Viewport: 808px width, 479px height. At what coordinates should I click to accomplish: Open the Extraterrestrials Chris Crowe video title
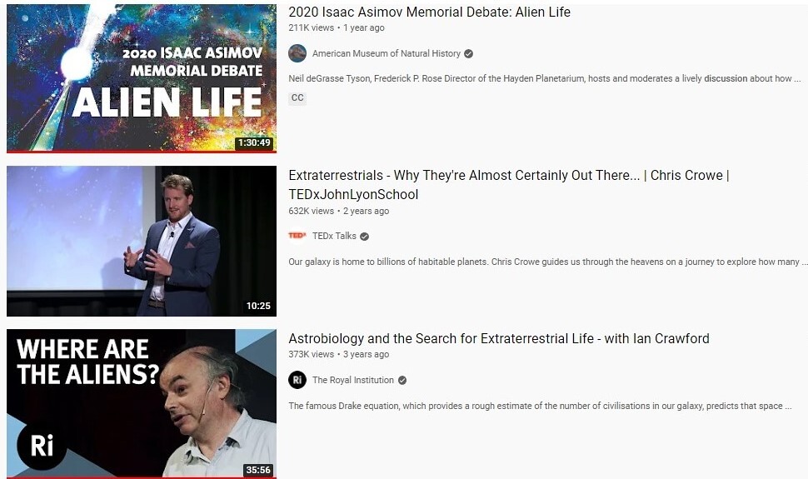click(x=509, y=185)
